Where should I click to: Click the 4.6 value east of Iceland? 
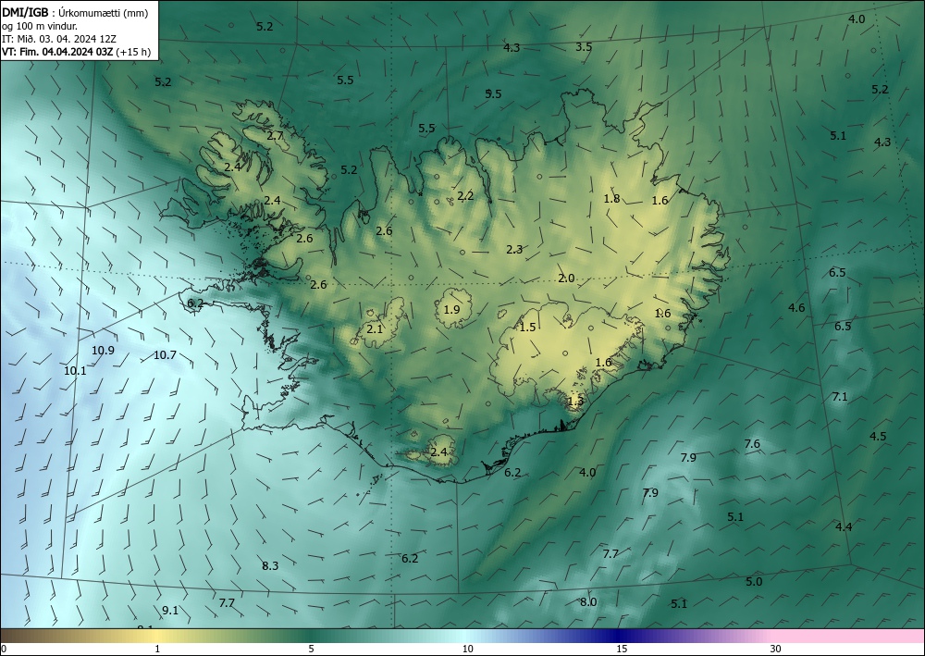click(796, 307)
